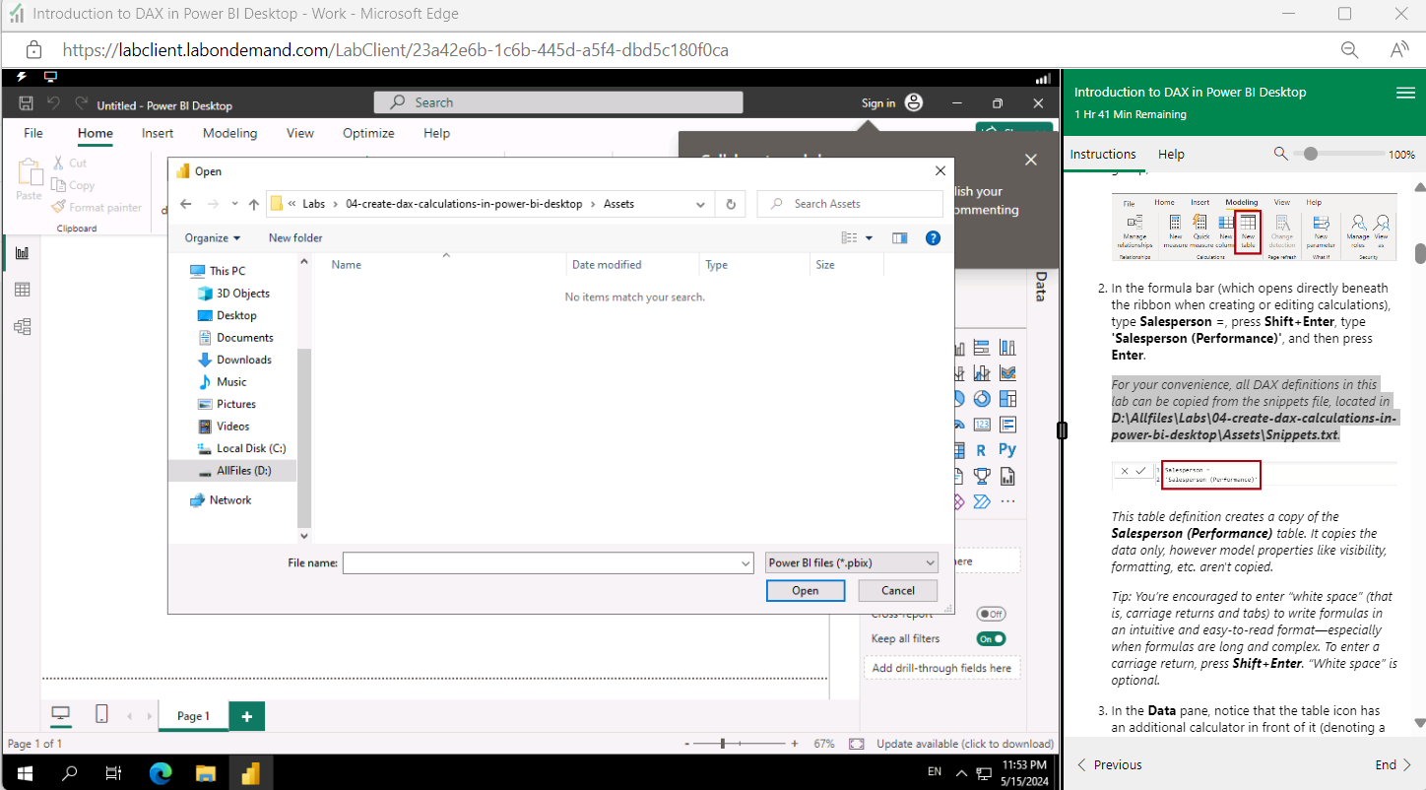Select the Treemap visualization
This screenshot has width=1426, height=790.
coord(1006,398)
